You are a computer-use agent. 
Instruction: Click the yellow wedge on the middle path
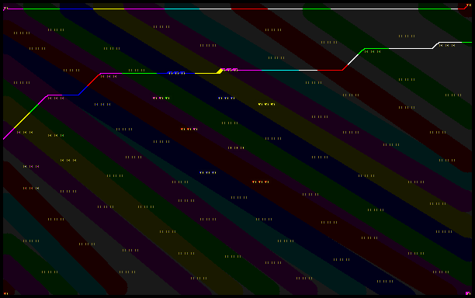click(220, 71)
